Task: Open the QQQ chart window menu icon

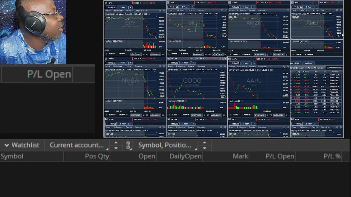Action: (230, 119)
